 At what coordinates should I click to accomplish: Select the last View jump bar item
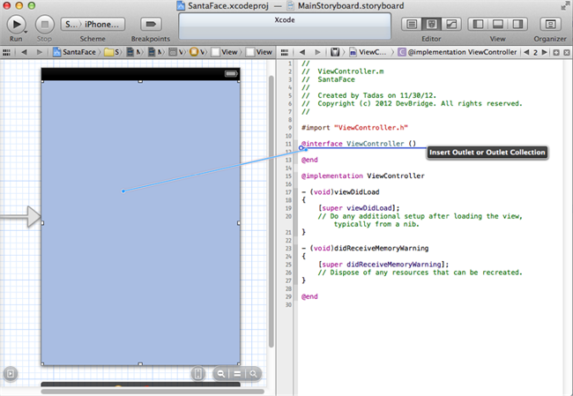pyautogui.click(x=259, y=52)
